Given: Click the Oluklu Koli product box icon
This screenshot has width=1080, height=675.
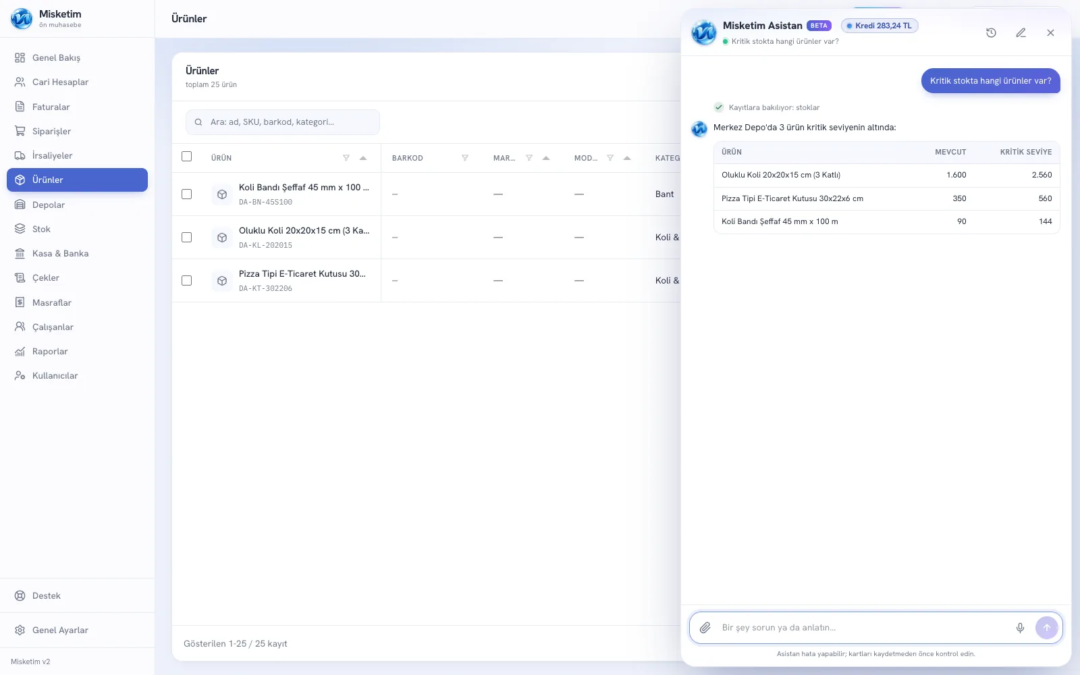Looking at the screenshot, I should click(222, 238).
